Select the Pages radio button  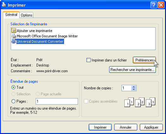[x=13, y=101]
